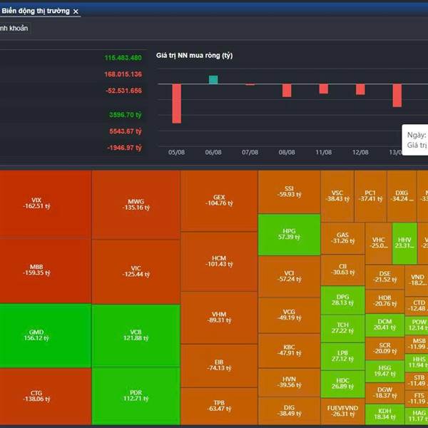Select the PDR 112.71 tỷ green tile
Viewport: 428px width, 428px height.
pos(136,396)
